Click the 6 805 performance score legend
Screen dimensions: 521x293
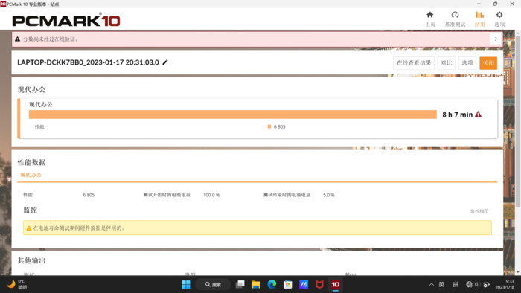coord(276,126)
